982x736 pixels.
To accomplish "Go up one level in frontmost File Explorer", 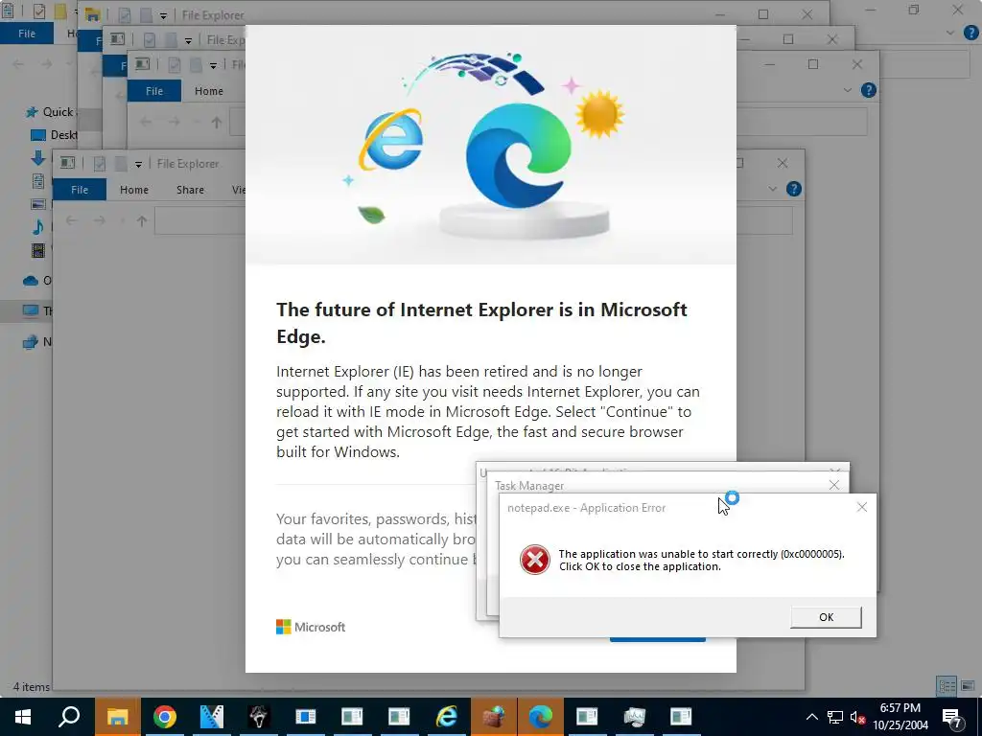I will (x=142, y=220).
